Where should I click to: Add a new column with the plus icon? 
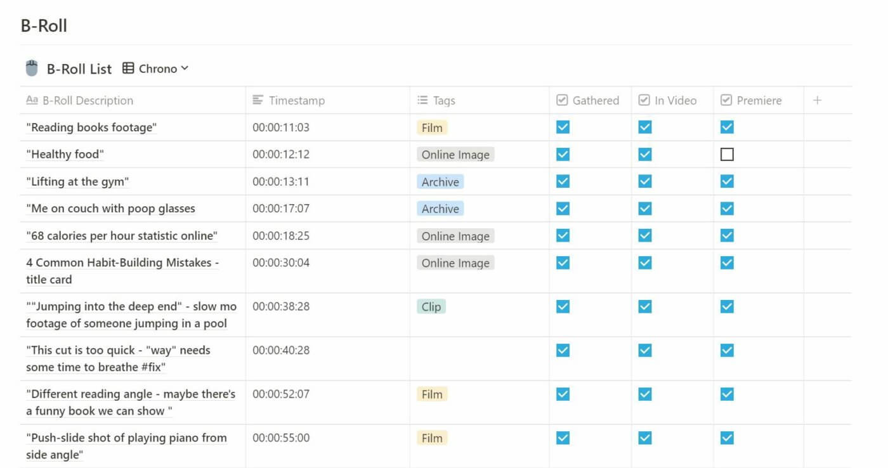pyautogui.click(x=818, y=100)
